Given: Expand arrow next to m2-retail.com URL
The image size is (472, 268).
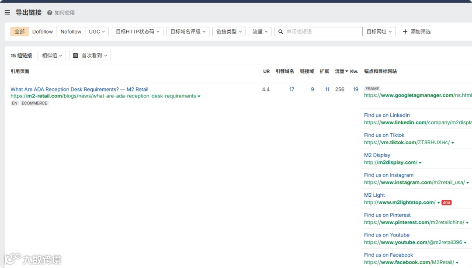Looking at the screenshot, I should click(199, 96).
